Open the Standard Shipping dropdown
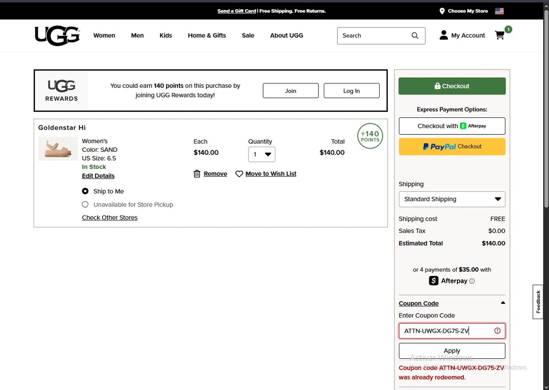 (x=452, y=199)
